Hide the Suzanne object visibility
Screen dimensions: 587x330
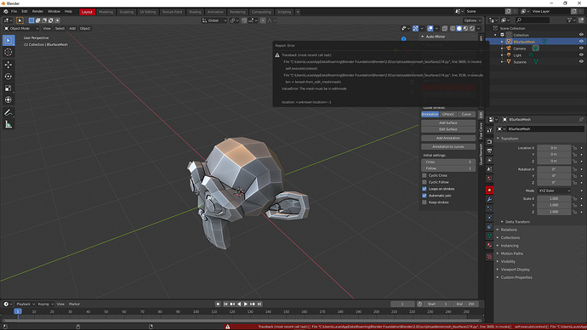tap(581, 62)
